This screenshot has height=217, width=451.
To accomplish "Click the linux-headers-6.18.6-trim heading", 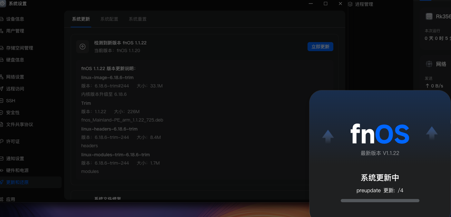I will 109,129.
